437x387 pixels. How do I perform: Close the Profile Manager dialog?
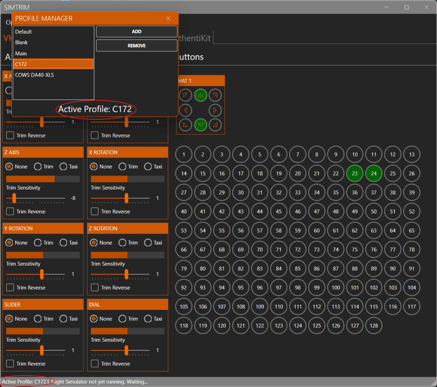pos(168,18)
